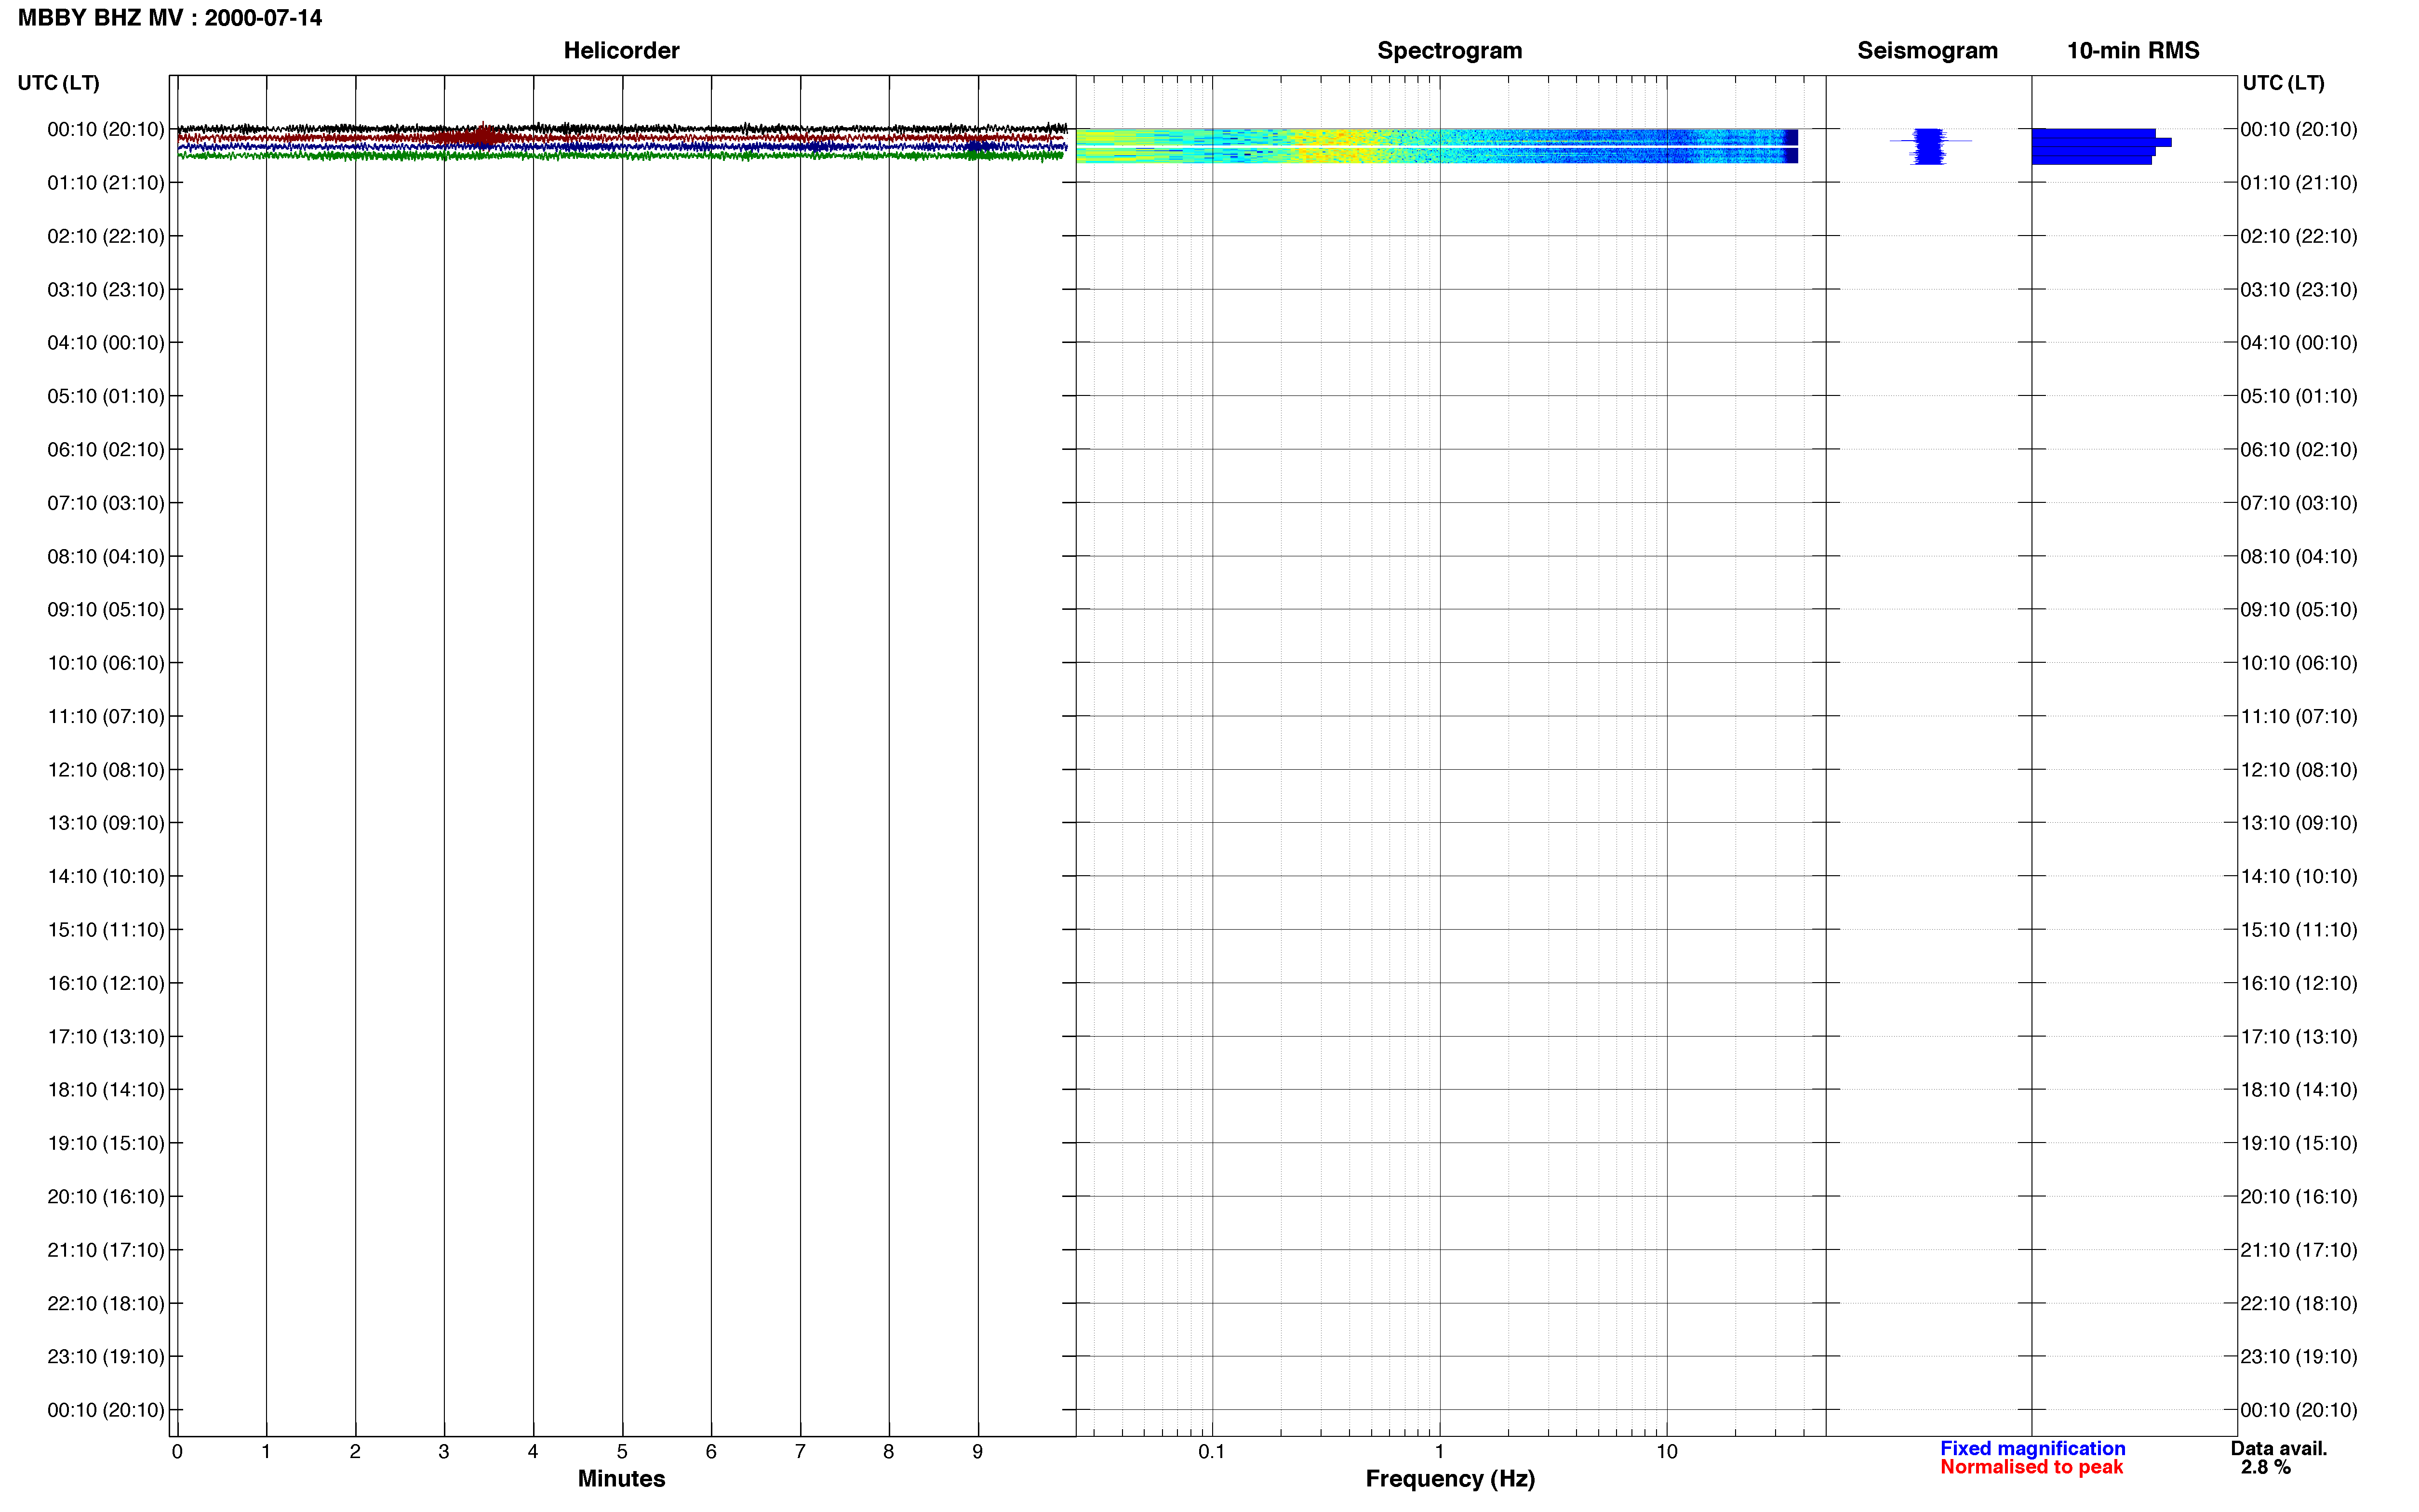Click the left axis label '12:10 (08:10)'
The width and height of the screenshot is (2419, 1512).
pyautogui.click(x=106, y=770)
